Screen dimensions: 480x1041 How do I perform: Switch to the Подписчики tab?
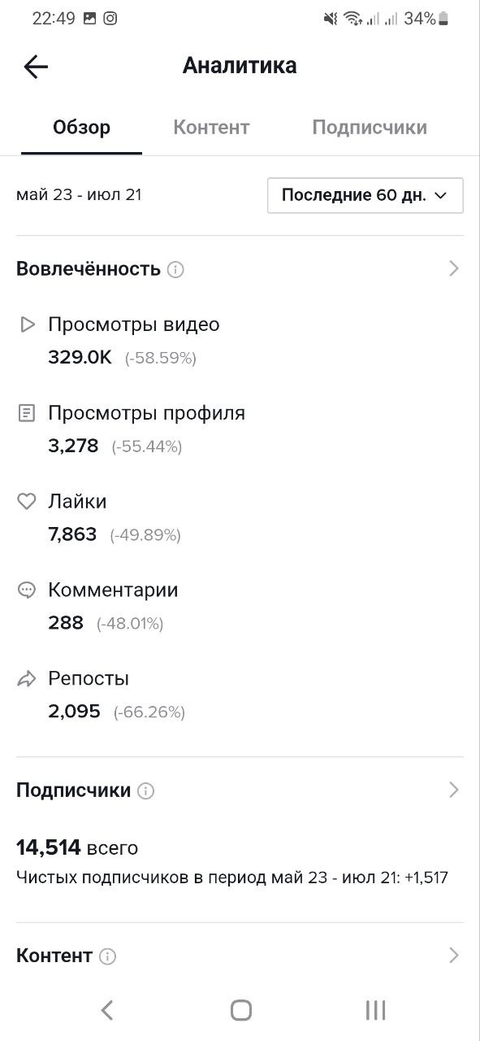(370, 128)
